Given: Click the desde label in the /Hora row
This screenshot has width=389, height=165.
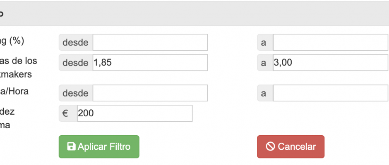Looking at the screenshot, I should coord(76,93).
